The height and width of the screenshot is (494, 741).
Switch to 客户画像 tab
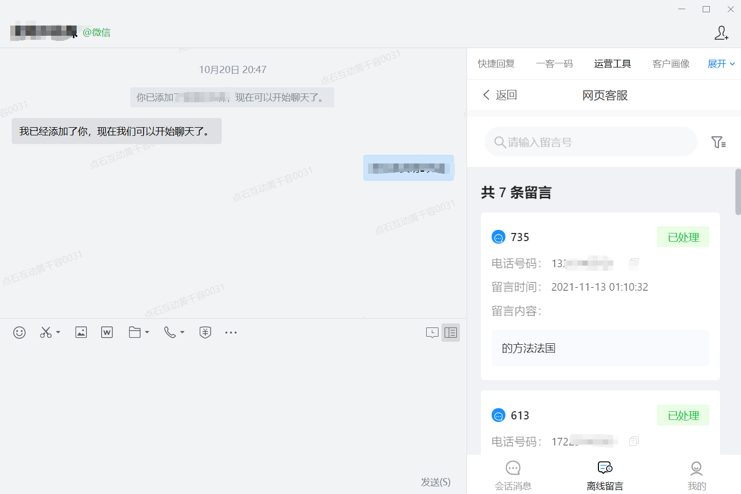[x=671, y=64]
